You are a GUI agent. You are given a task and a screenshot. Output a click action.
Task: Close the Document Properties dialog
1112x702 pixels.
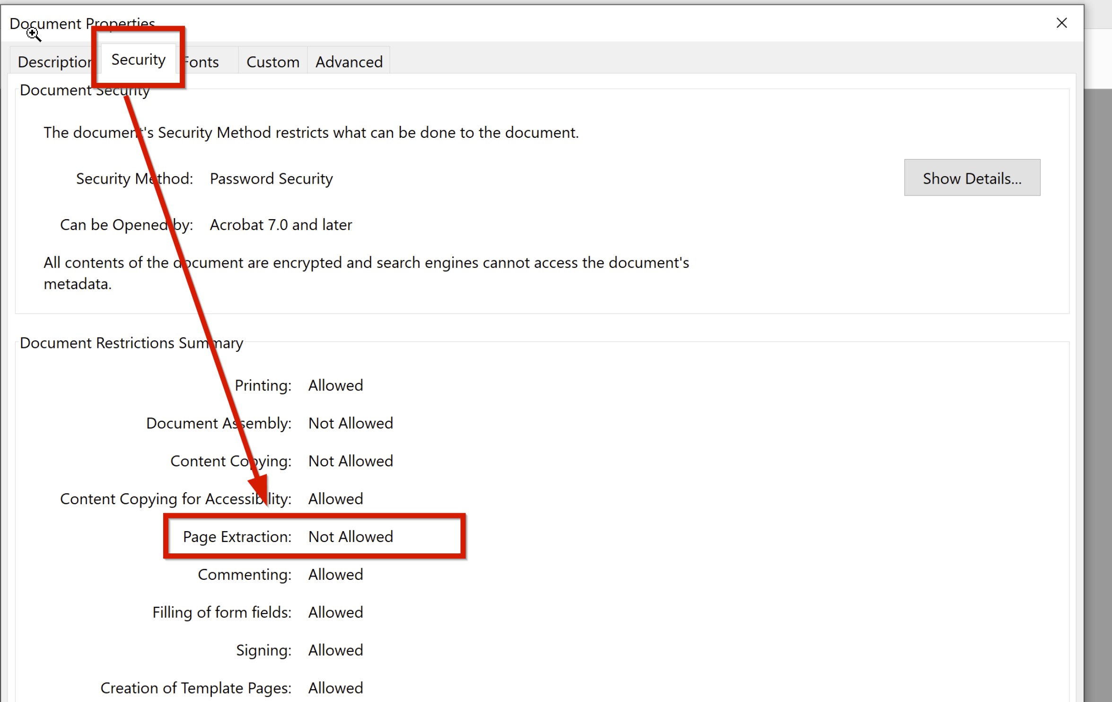click(x=1061, y=23)
